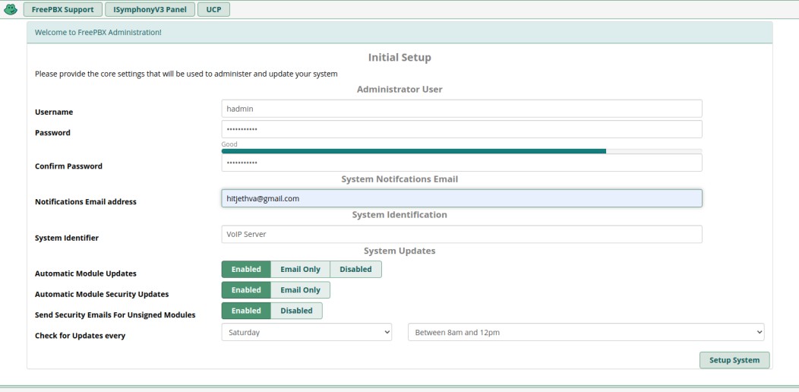Screen dimensions: 799x392
Task: Open the iSymphonyV3 Panel tab
Action: [149, 10]
